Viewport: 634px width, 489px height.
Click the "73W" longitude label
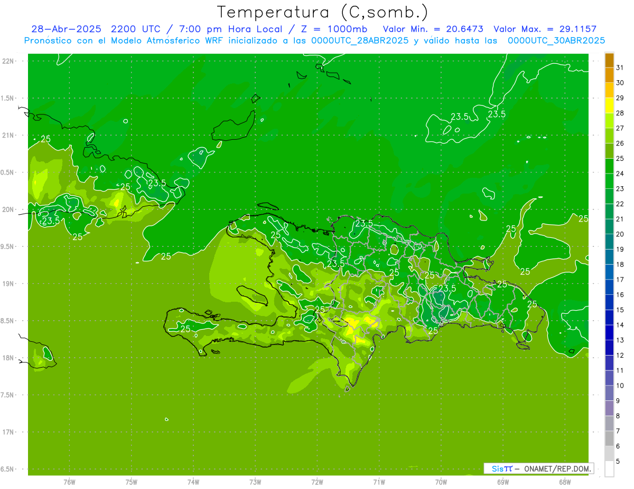click(x=255, y=482)
